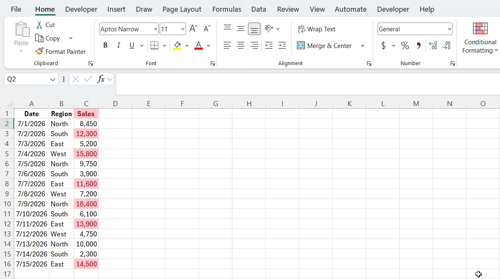Apply Comma Style format
This screenshot has height=279, width=500.
(x=418, y=46)
